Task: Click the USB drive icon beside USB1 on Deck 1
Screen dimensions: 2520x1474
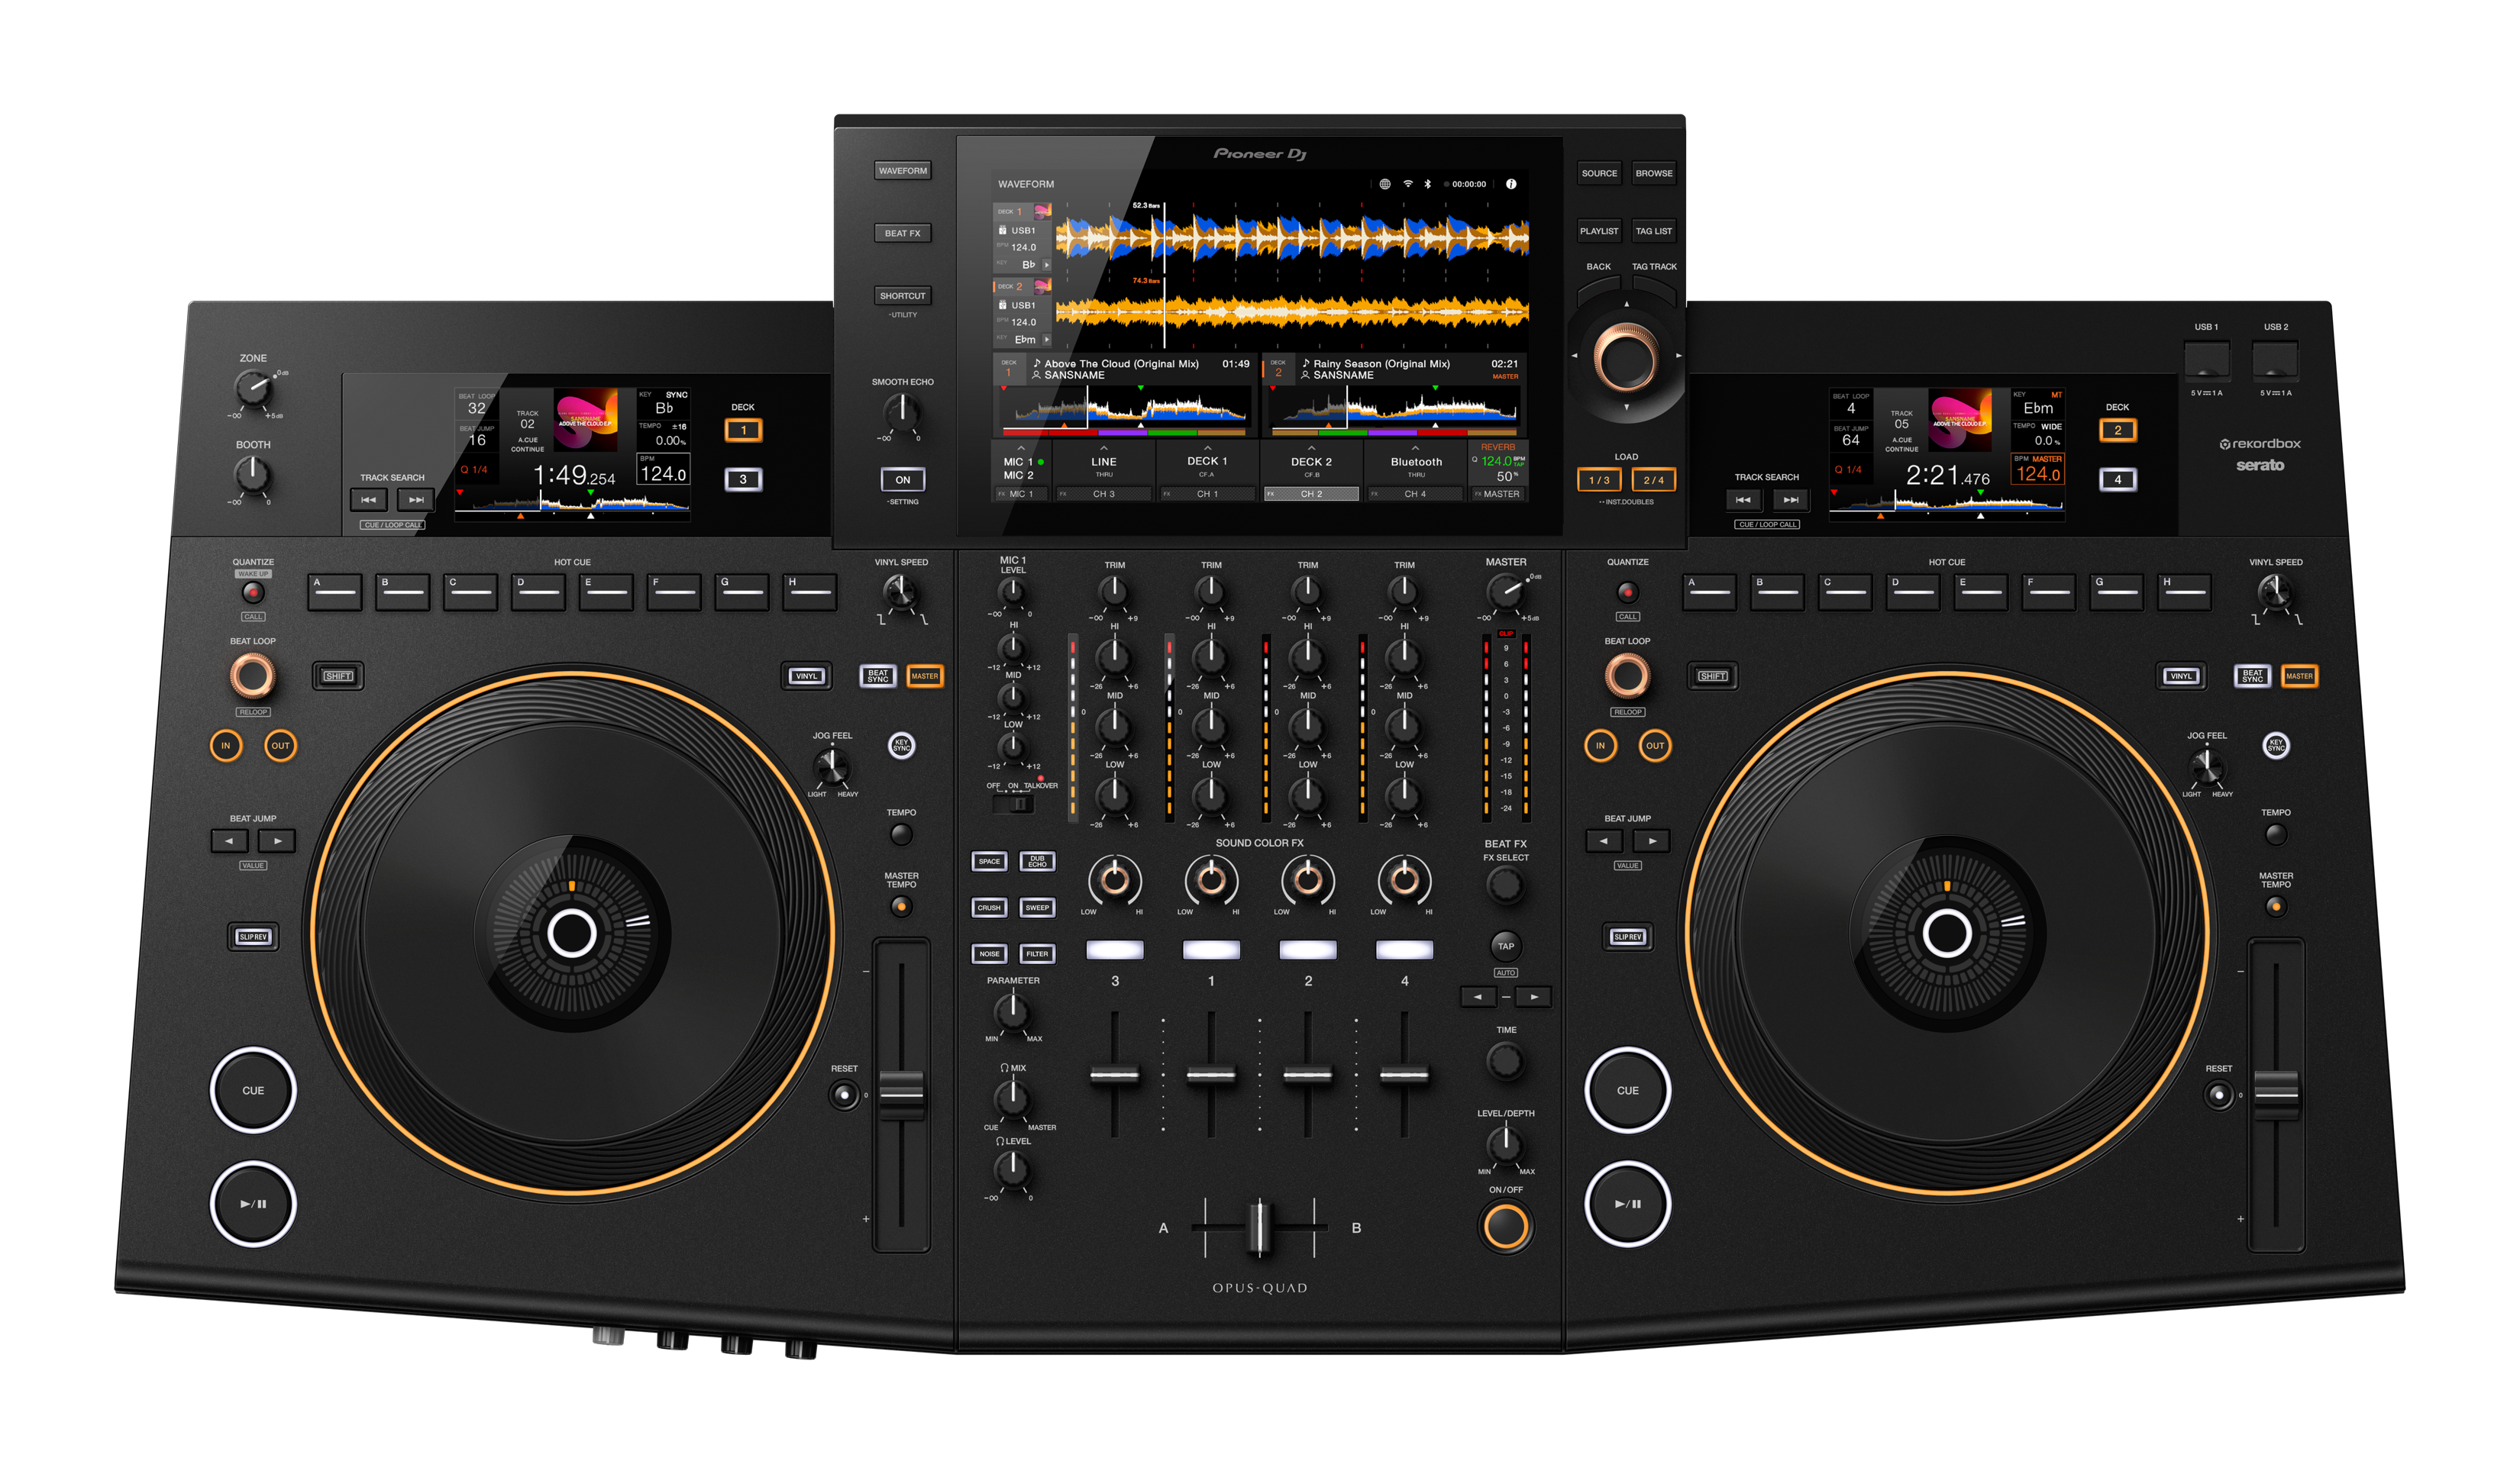Action: tap(1003, 231)
